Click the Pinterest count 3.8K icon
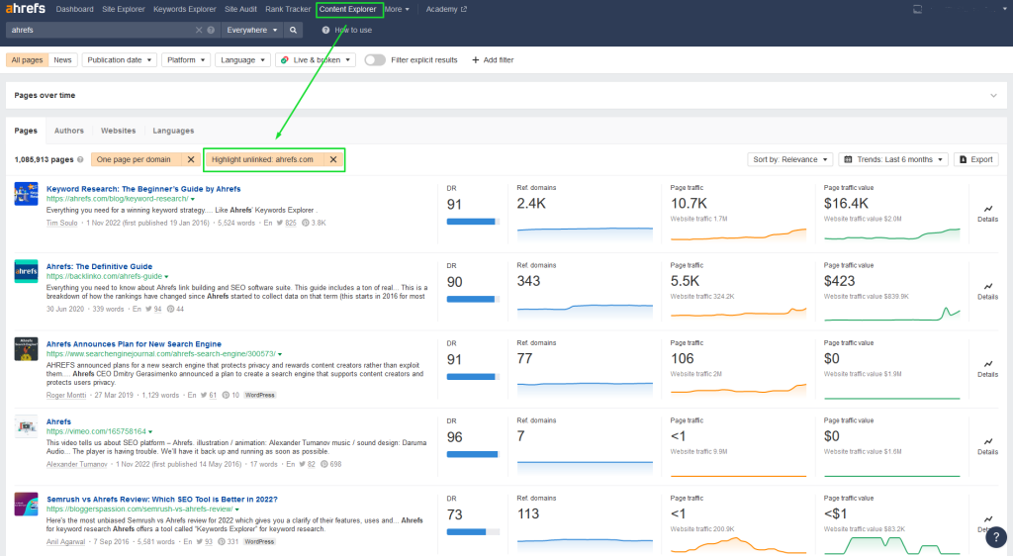Image resolution: width=1013 pixels, height=556 pixels. pyautogui.click(x=306, y=223)
